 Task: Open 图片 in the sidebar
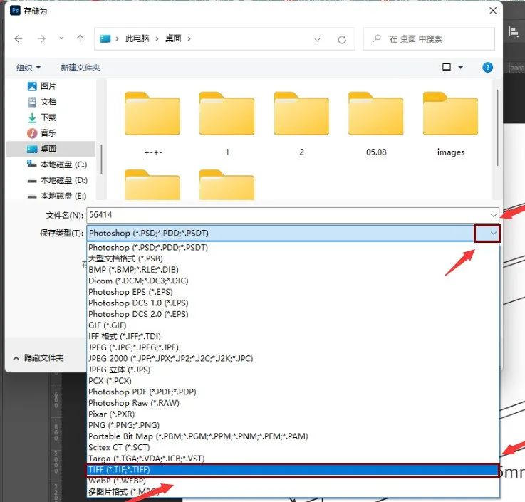(x=42, y=86)
